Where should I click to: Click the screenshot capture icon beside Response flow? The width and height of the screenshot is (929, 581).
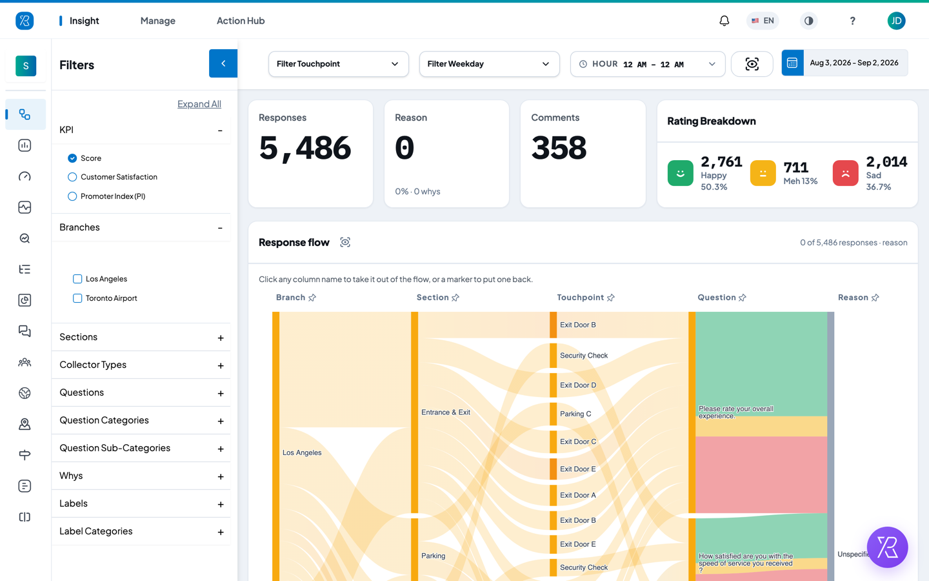(x=345, y=242)
